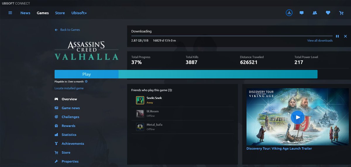Open Statistics in the sidebar
This screenshot has height=167, width=351.
[x=65, y=135]
